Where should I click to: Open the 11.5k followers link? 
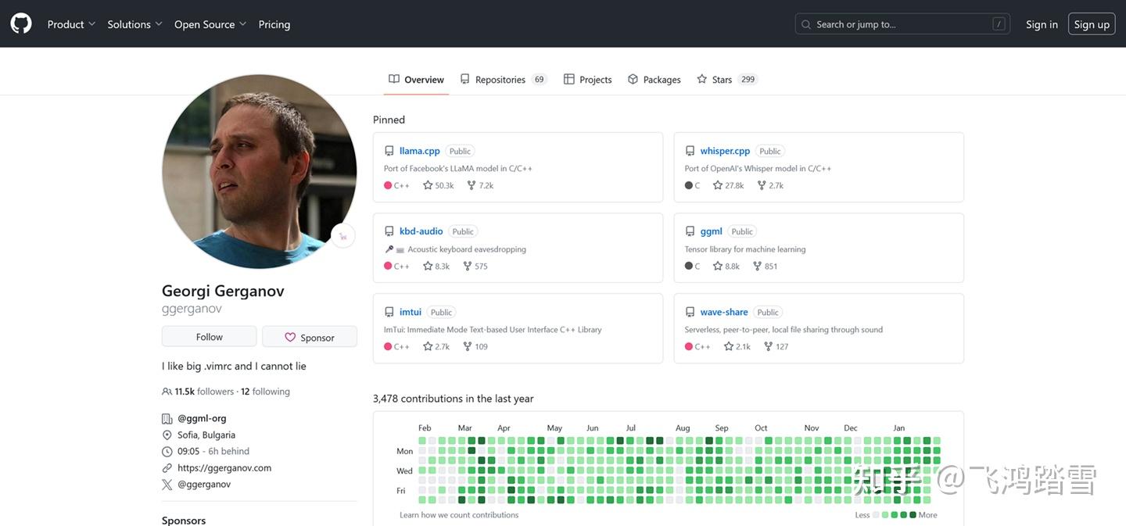[204, 392]
